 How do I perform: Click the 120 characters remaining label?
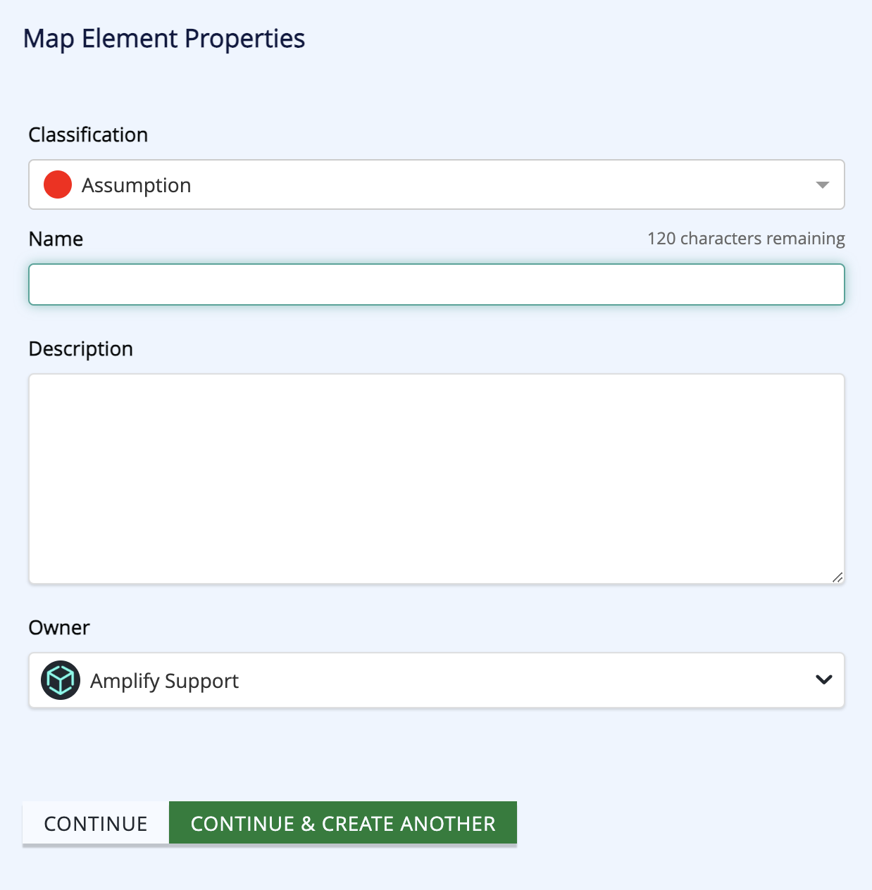click(x=745, y=239)
